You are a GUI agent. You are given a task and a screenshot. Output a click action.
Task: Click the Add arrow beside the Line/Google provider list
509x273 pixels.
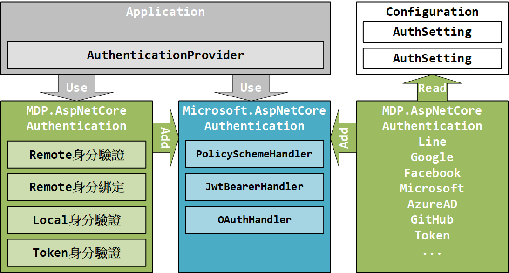click(x=343, y=138)
